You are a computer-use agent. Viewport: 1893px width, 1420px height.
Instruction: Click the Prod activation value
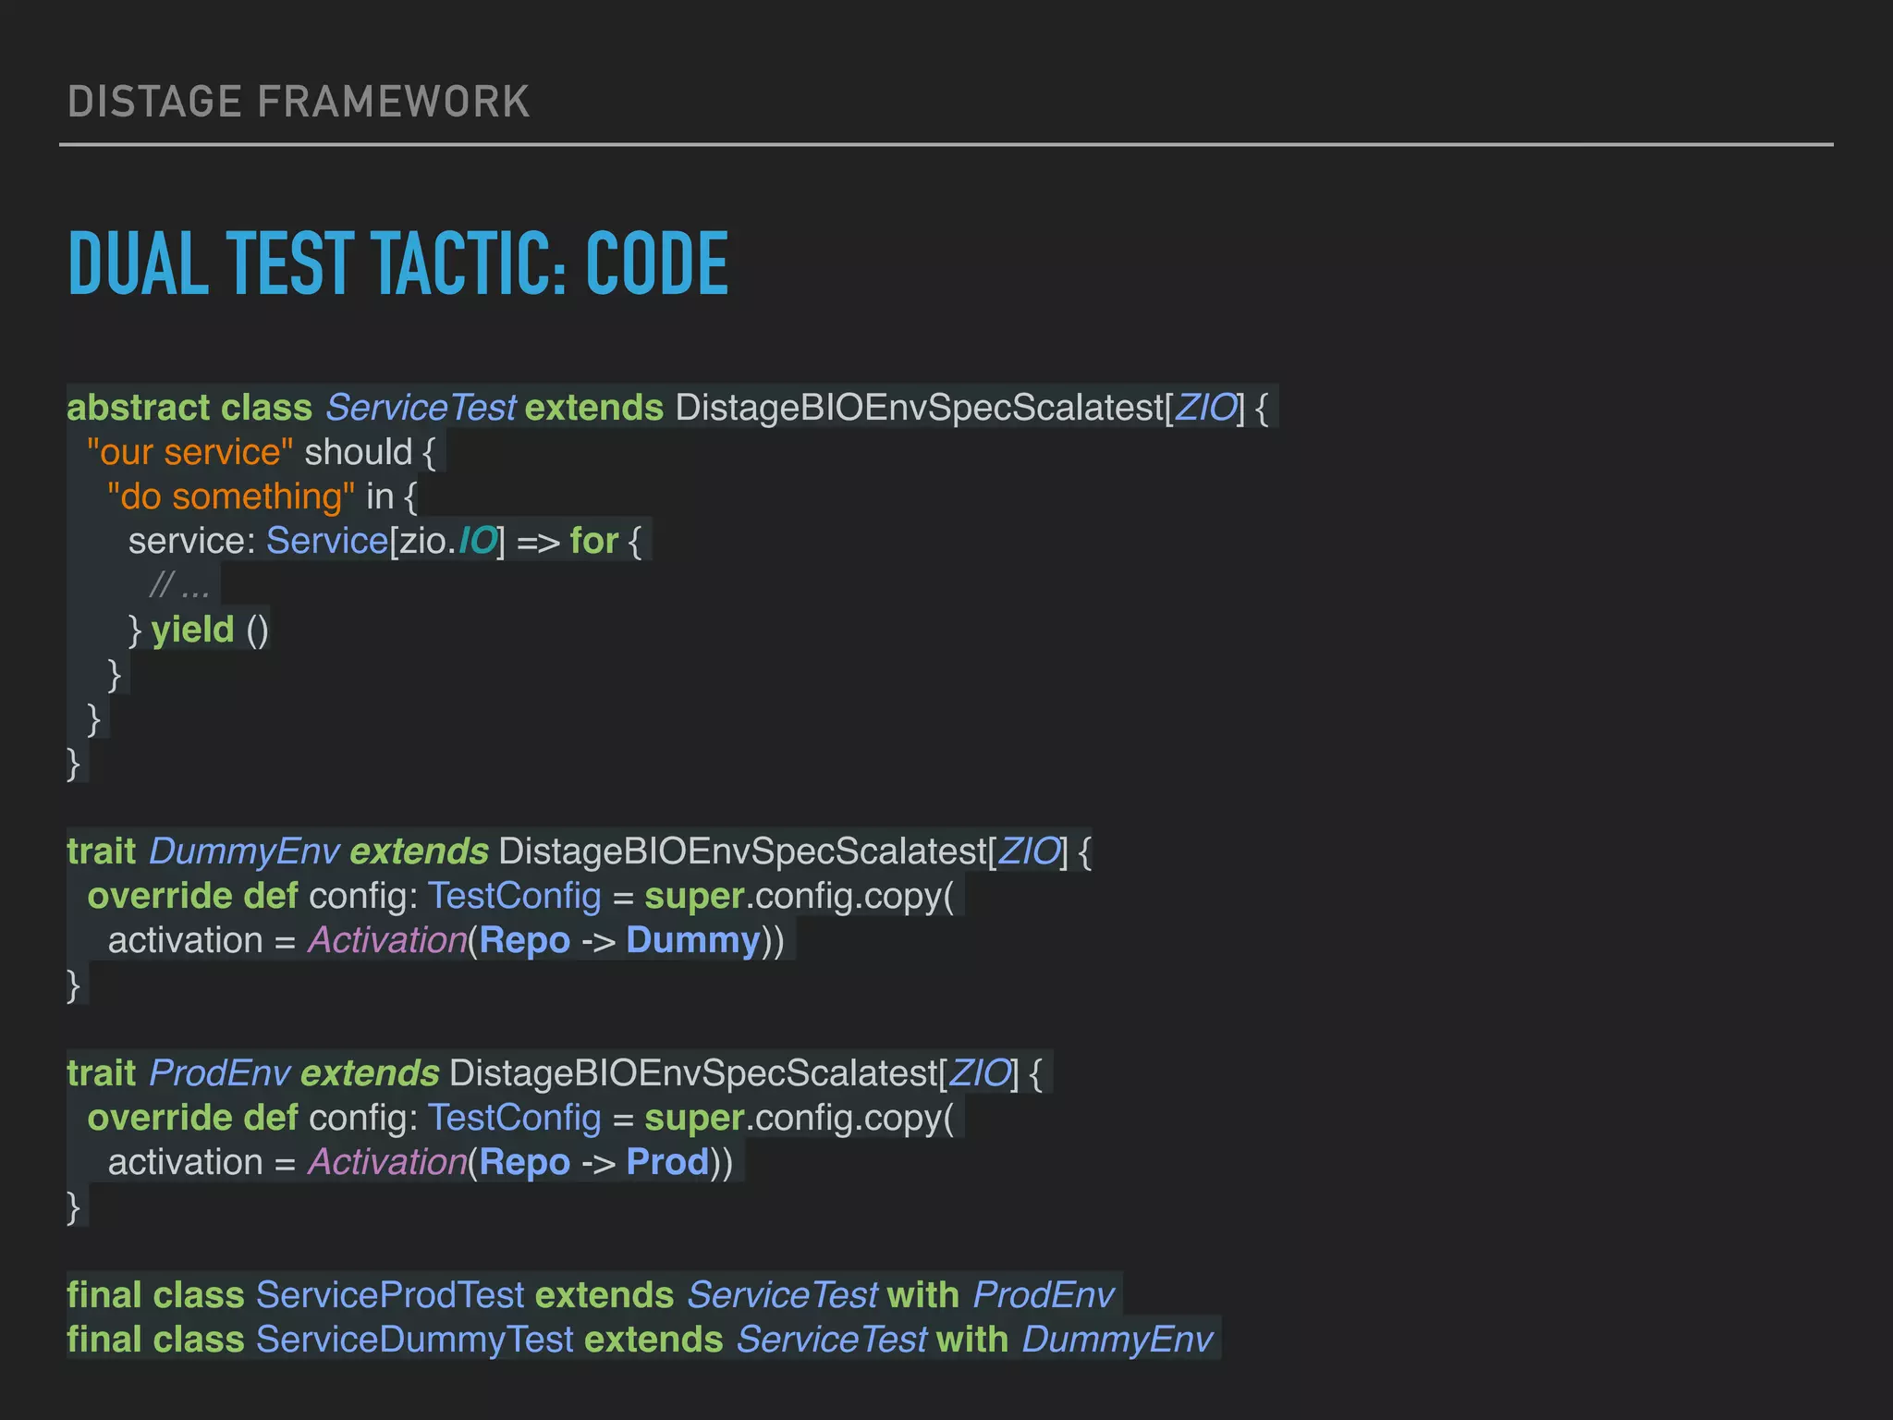click(x=666, y=1162)
